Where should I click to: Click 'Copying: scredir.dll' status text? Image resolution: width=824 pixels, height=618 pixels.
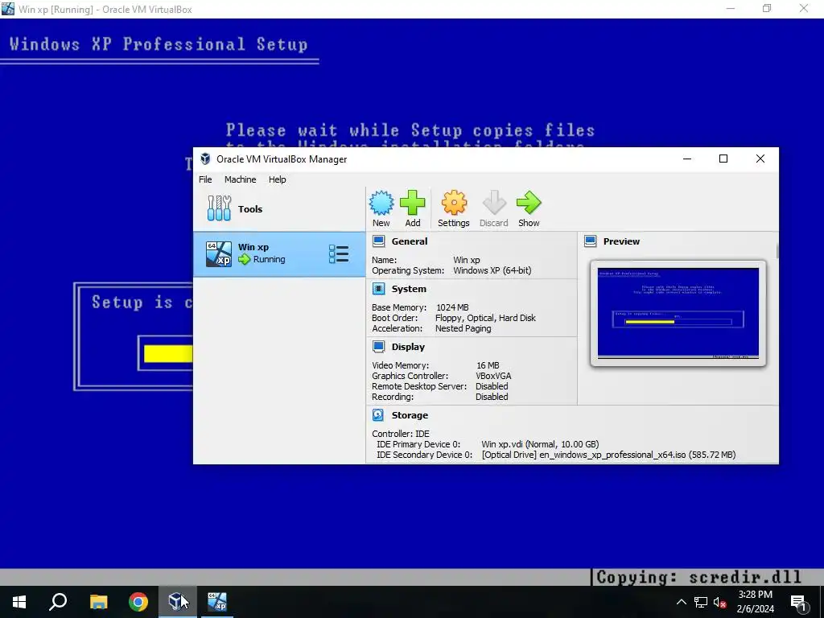(x=699, y=577)
